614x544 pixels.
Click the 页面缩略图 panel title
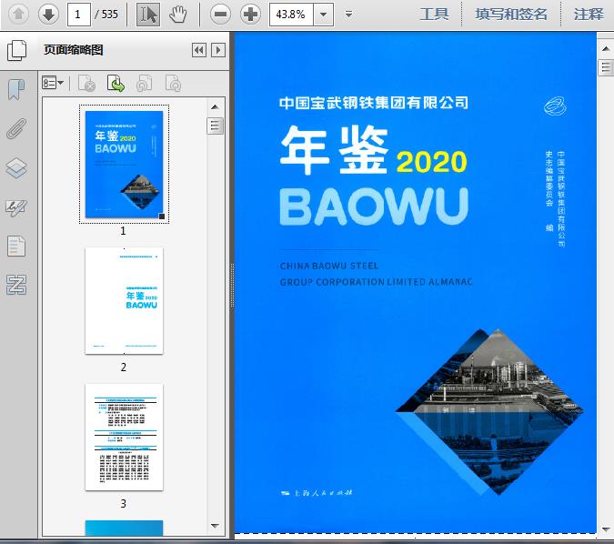(74, 50)
